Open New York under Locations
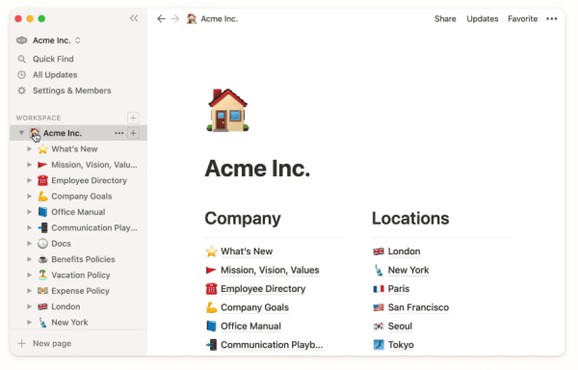This screenshot has width=578, height=370. (x=408, y=270)
